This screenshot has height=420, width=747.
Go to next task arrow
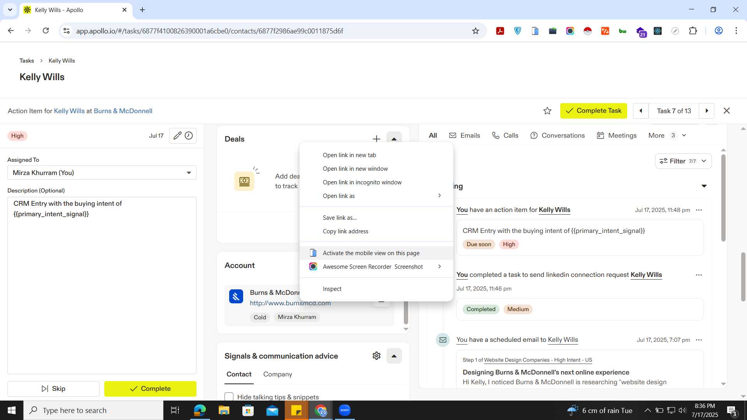coord(707,111)
